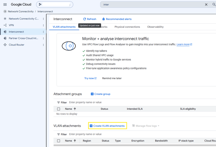Click the VPN sidebar icon
The width and height of the screenshot is (216, 147).
click(x=5, y=25)
